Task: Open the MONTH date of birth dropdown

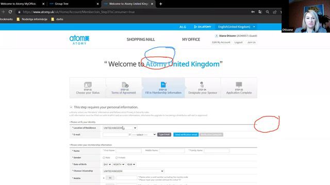Action: (119, 164)
